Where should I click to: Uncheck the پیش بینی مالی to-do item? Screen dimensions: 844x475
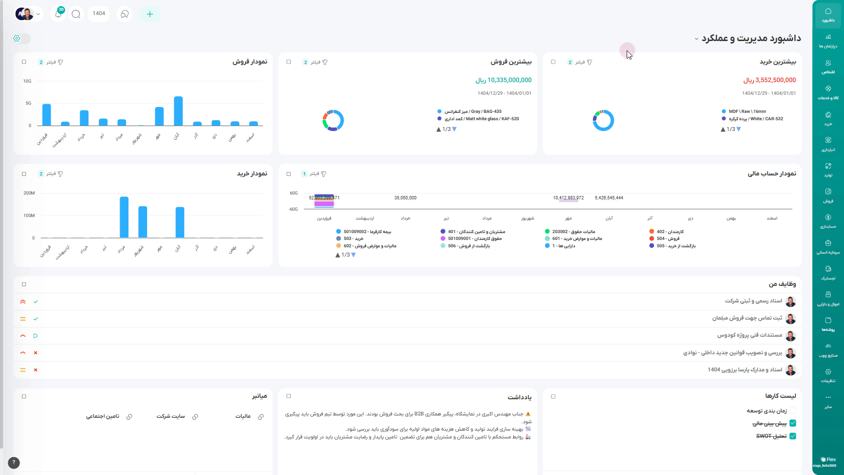[x=792, y=423]
